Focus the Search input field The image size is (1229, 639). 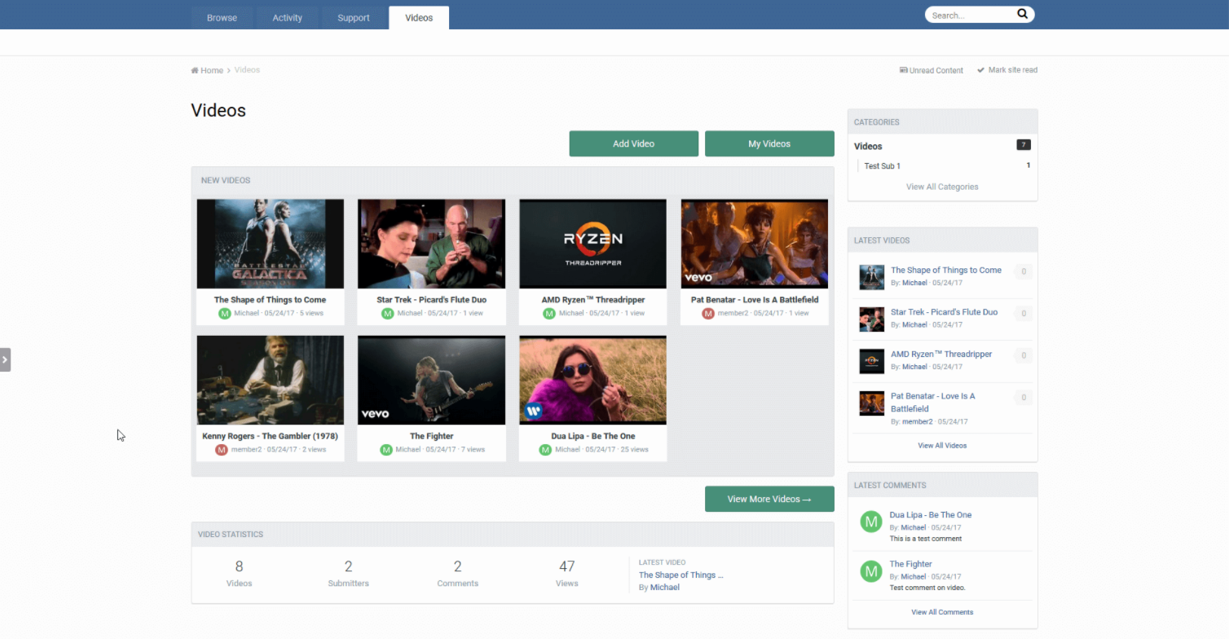970,15
